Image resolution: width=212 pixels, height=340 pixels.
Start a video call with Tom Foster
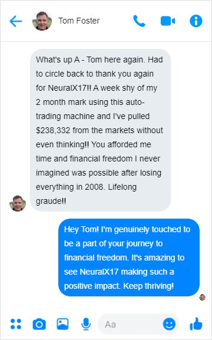point(168,21)
